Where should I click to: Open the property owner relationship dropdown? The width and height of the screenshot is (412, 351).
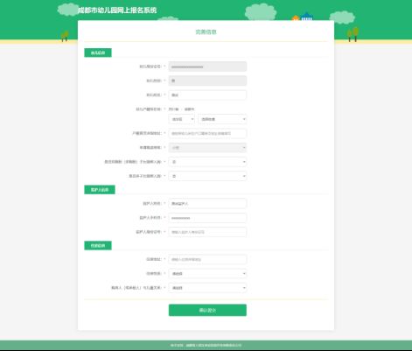(207, 288)
